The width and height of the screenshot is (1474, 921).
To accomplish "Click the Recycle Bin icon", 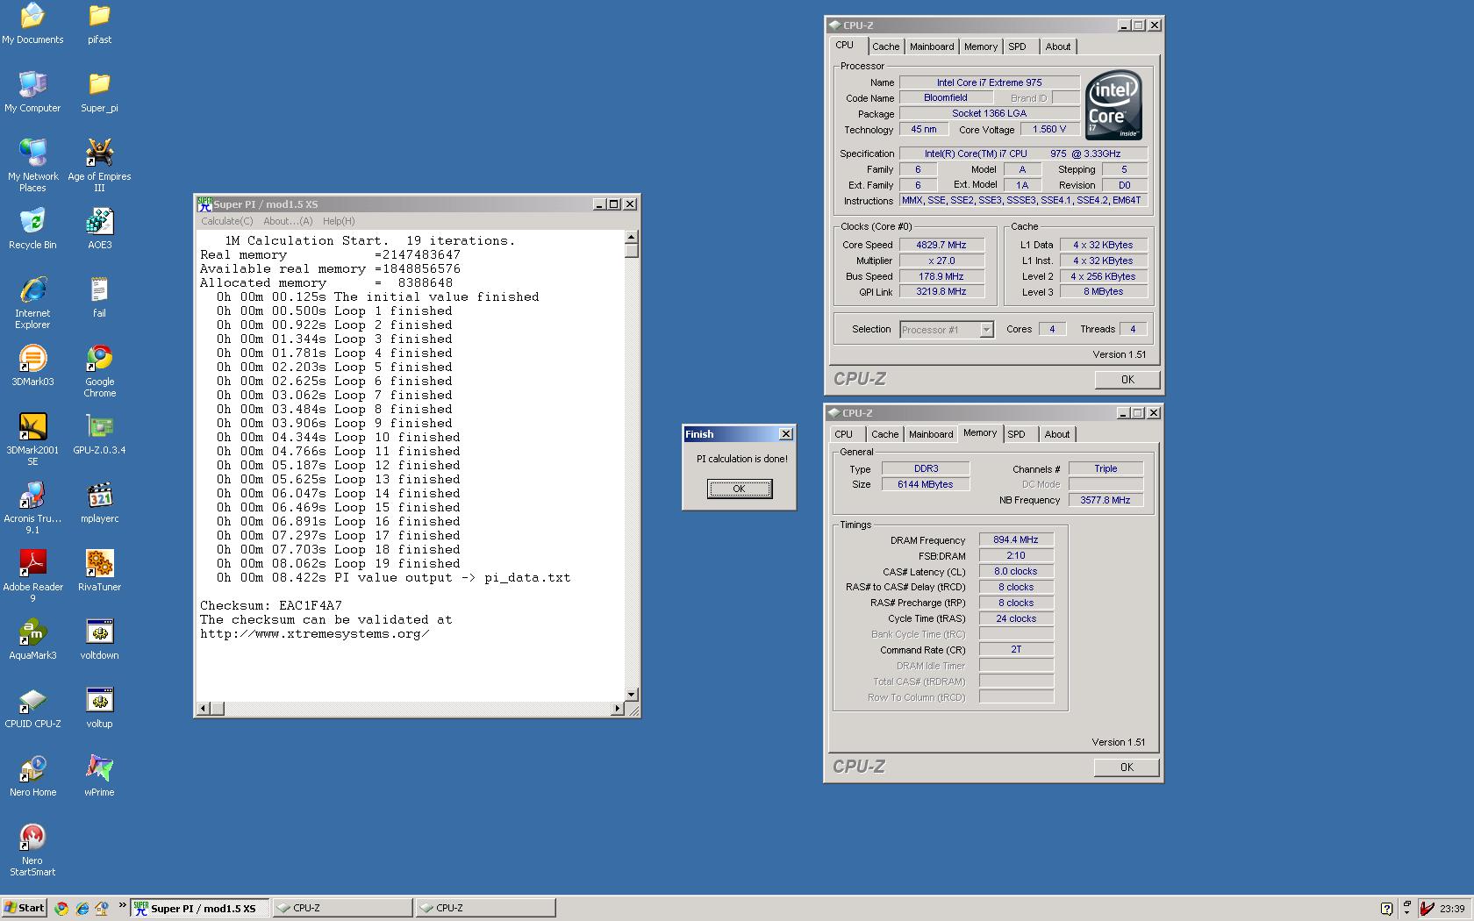I will pos(32,229).
